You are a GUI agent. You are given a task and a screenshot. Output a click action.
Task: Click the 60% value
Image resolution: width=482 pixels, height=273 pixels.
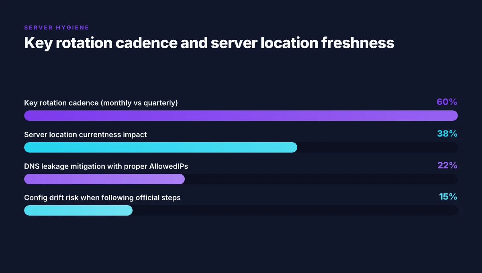point(447,102)
